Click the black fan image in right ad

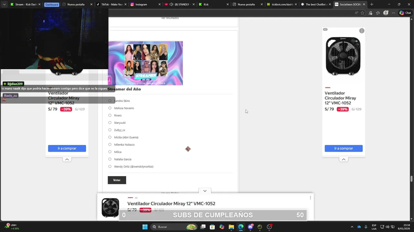pos(343,56)
